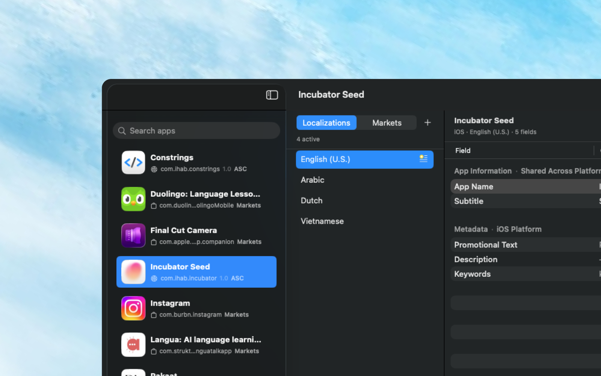Select the Langua app icon
The width and height of the screenshot is (601, 376).
coord(133,345)
